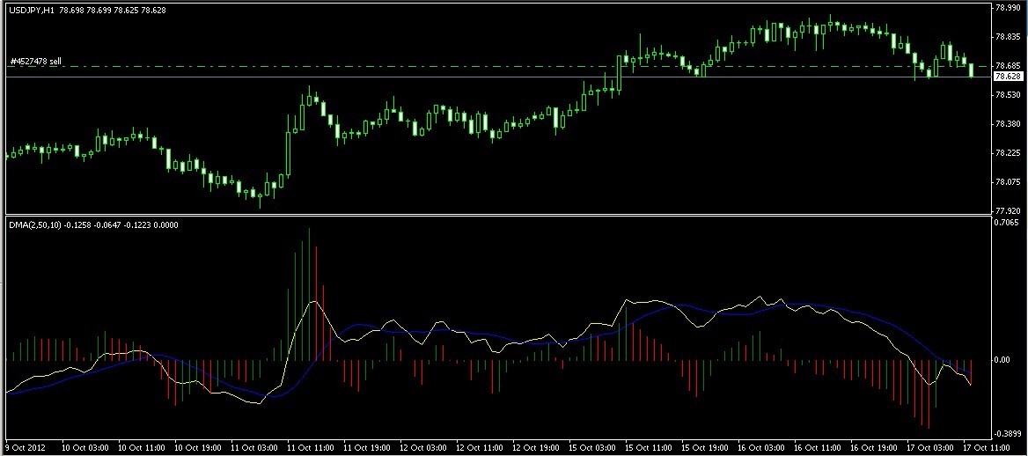Click the 0.00 level on indicator scale

(x=1003, y=359)
